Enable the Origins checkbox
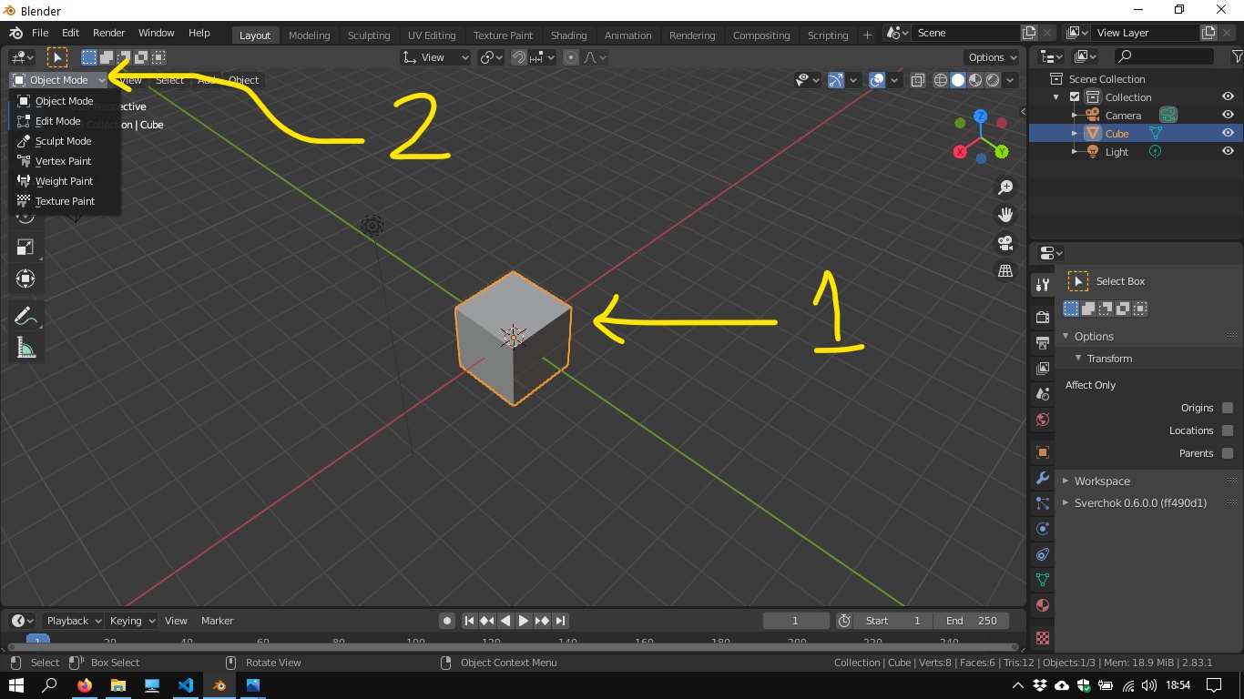The height and width of the screenshot is (699, 1244). coord(1228,408)
